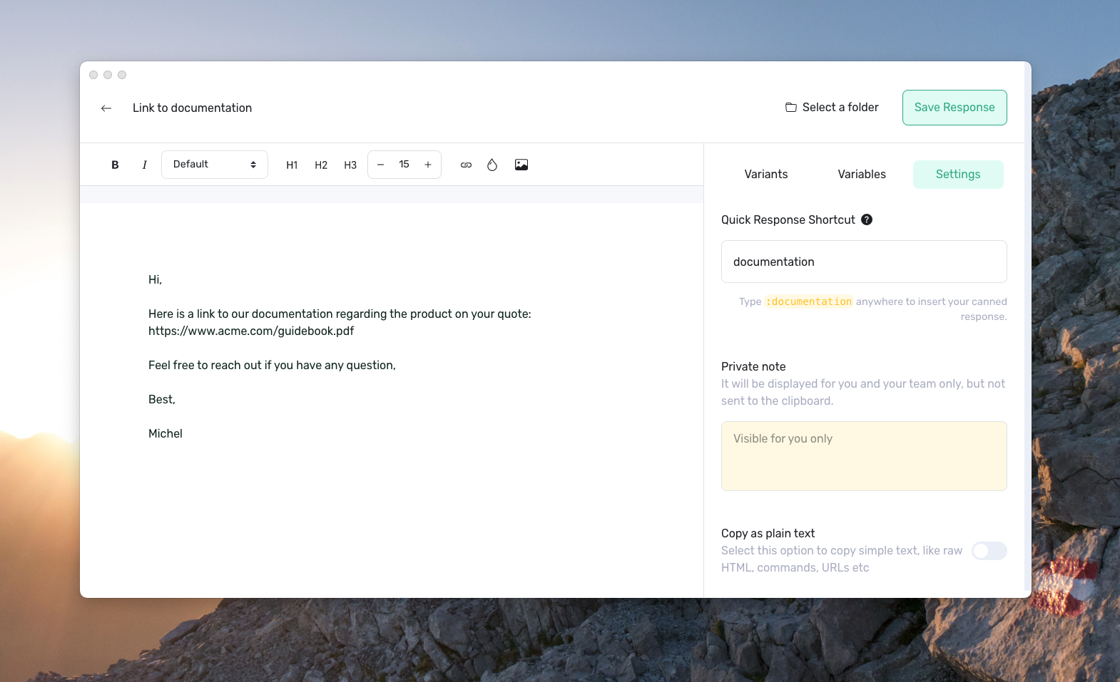Click the Quick Response Shortcut help icon

click(867, 219)
